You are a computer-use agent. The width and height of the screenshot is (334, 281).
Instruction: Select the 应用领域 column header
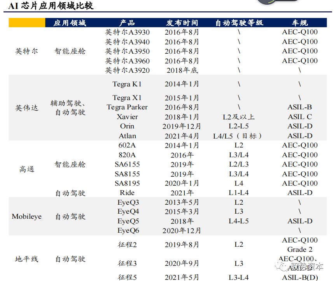pos(70,23)
